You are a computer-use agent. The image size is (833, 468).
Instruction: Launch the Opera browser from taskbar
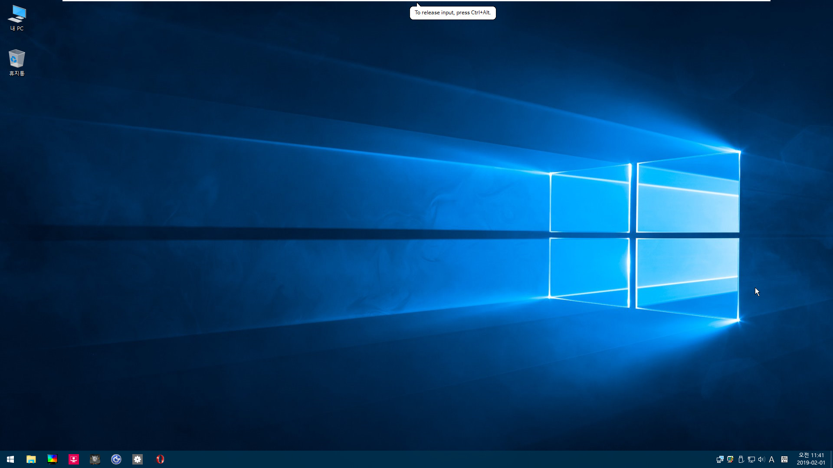click(160, 459)
